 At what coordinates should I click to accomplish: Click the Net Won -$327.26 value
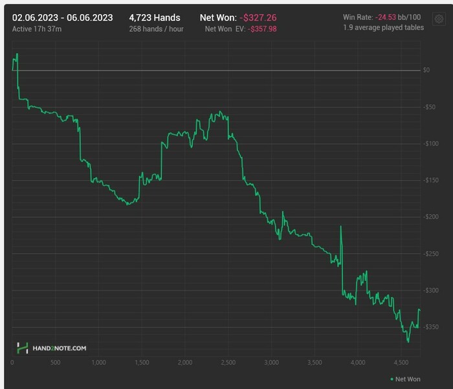258,17
